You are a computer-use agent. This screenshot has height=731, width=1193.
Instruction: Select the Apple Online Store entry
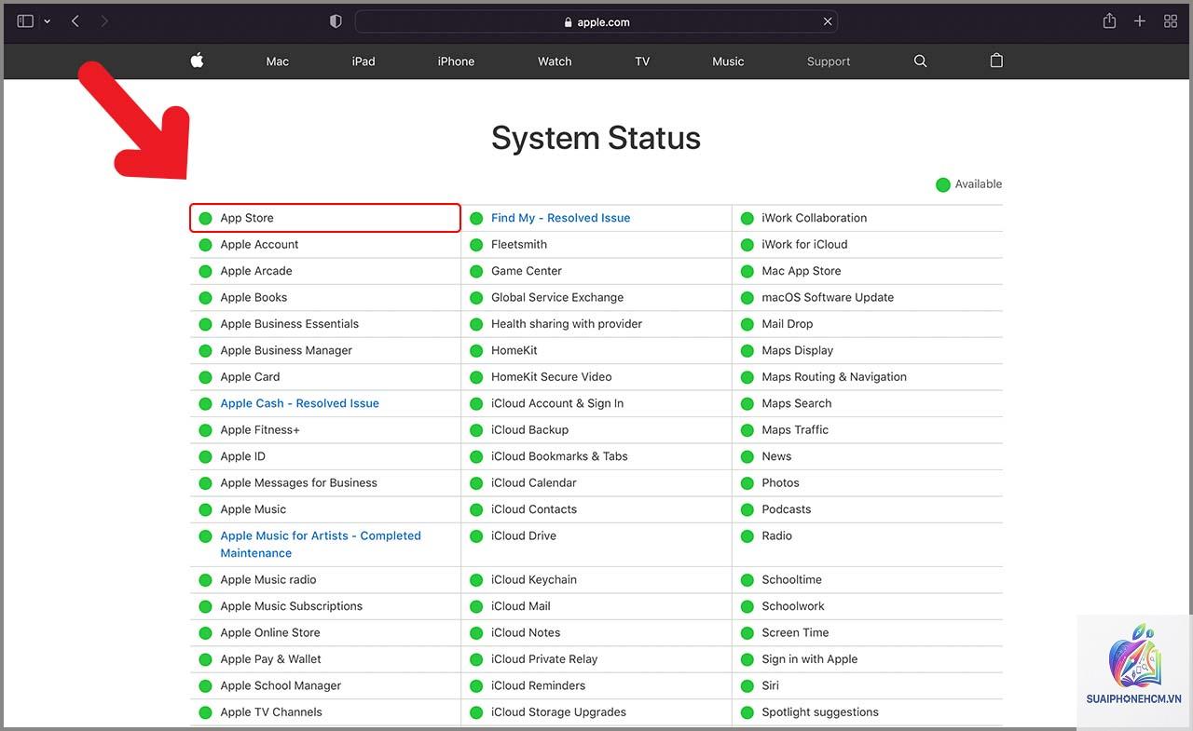click(x=270, y=632)
